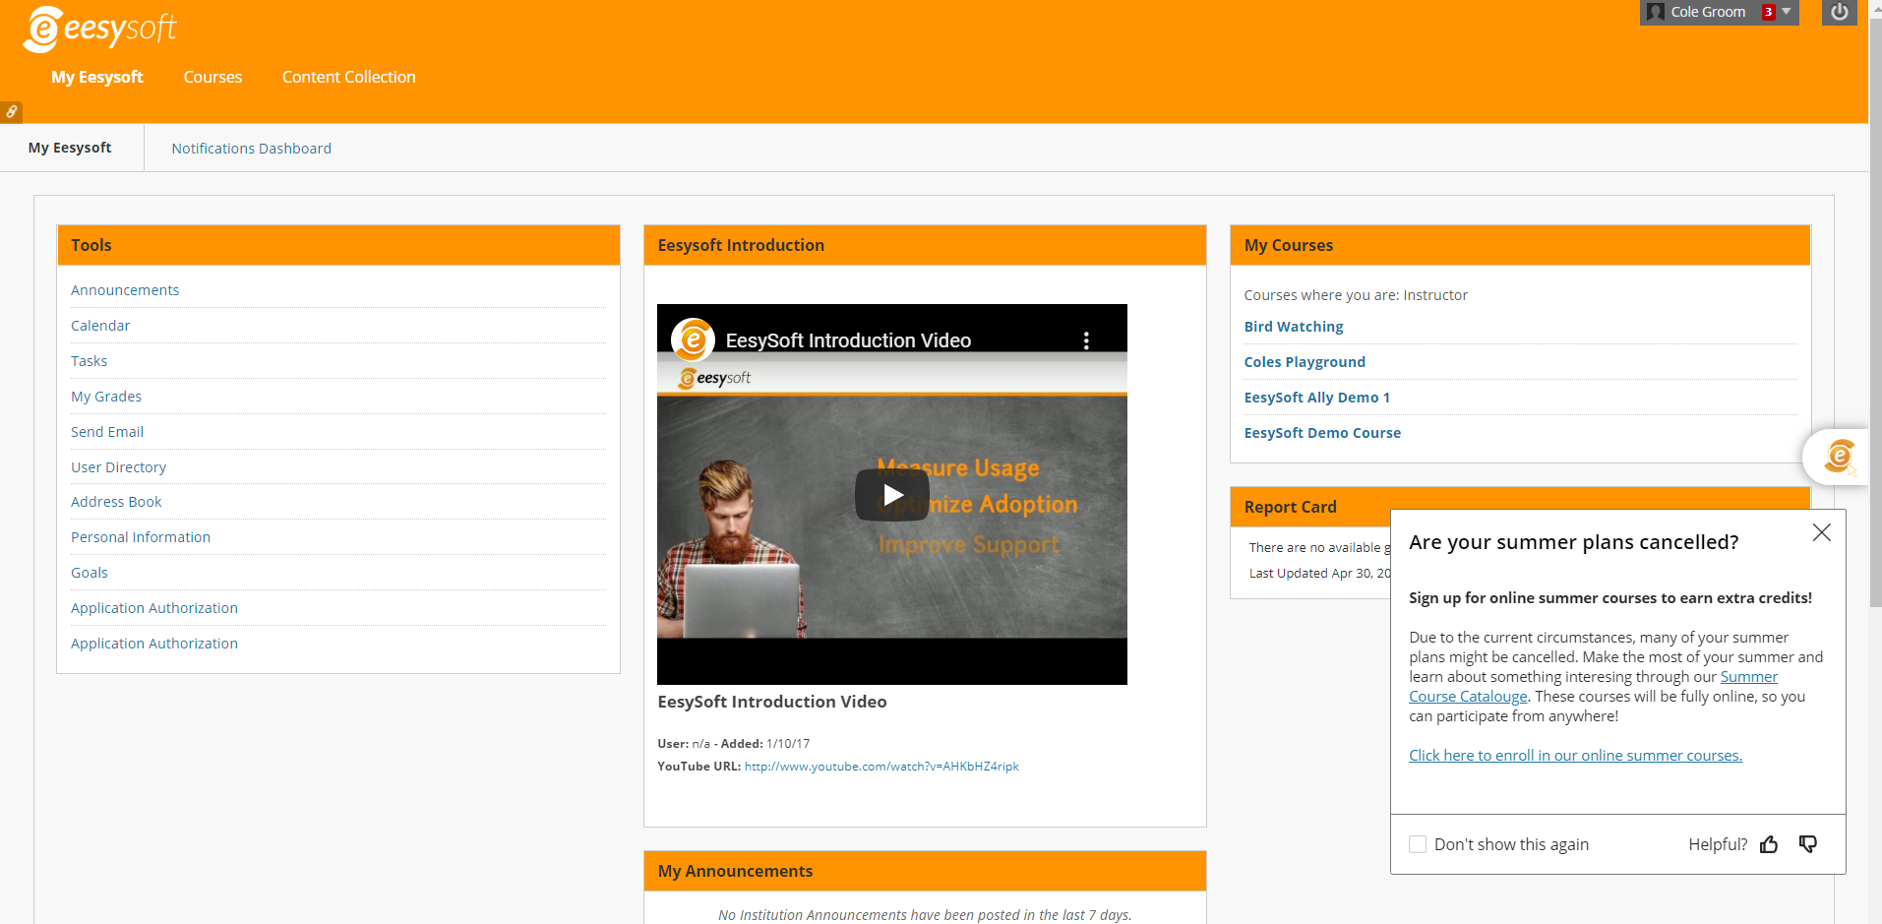Screen dimensions: 1882x924
Task: Click the thumbs up helpful icon
Action: [x=1769, y=844]
